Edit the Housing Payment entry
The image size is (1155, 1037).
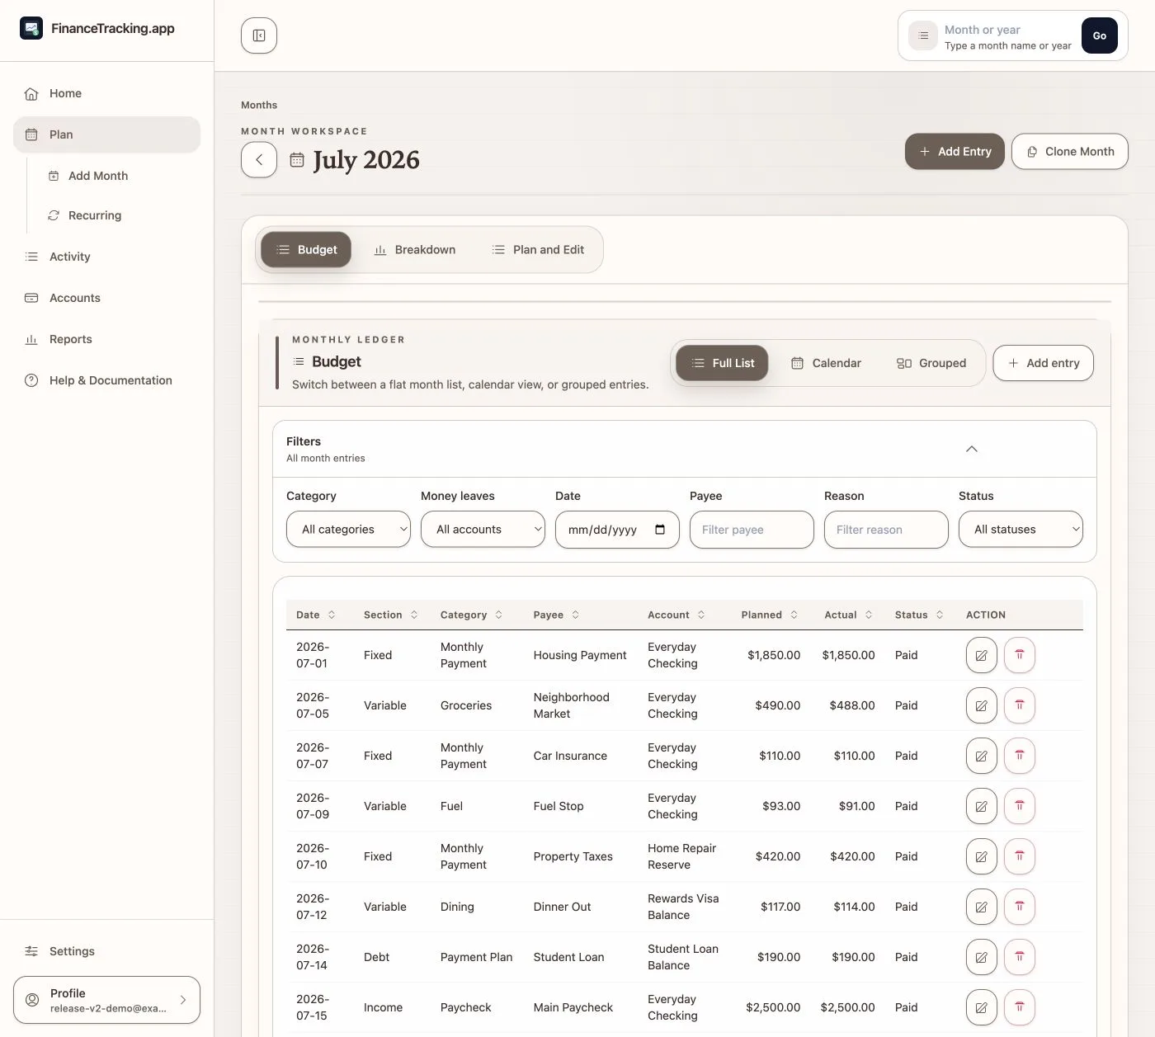tap(981, 655)
